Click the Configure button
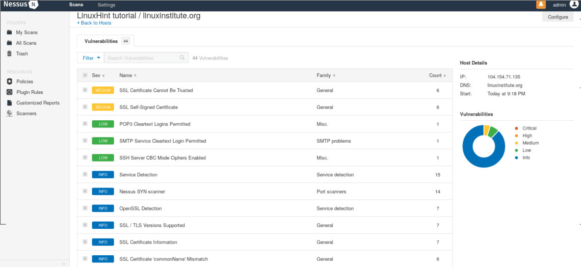This screenshot has width=581, height=267. (x=558, y=17)
